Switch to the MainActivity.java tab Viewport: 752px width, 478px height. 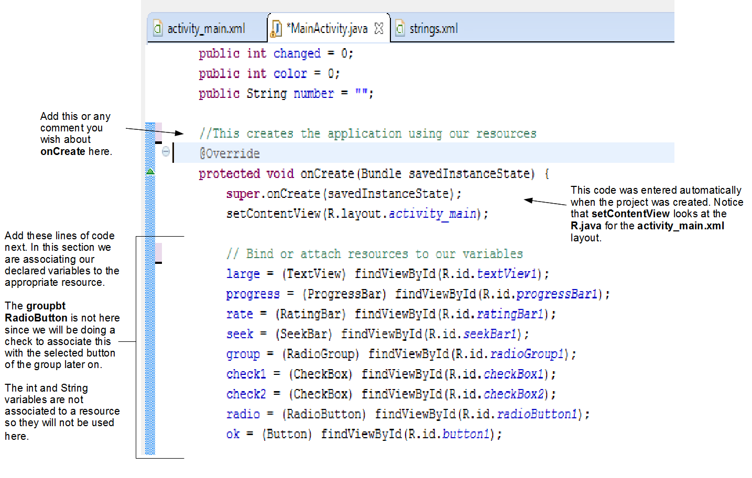coord(329,28)
